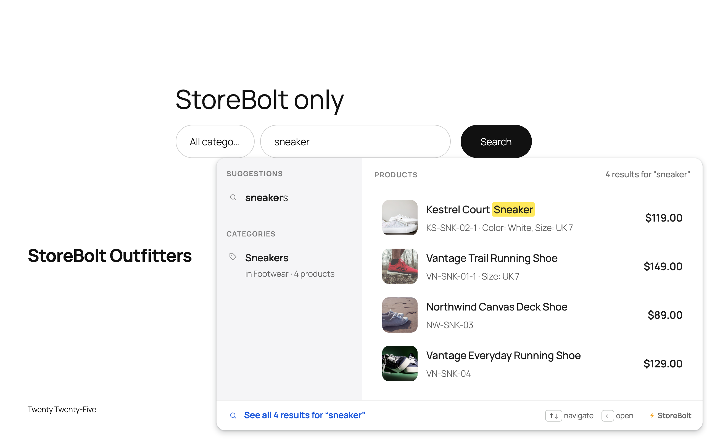Click SKU text KS-SNK-02-1 Color White
Screen dimensions: 707x442
(499, 228)
